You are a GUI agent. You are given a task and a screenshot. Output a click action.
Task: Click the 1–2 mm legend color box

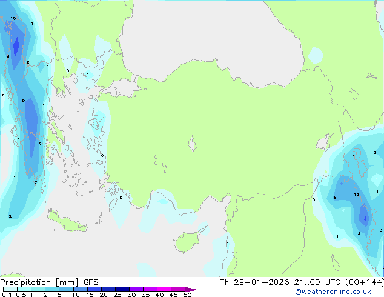(x=38, y=289)
